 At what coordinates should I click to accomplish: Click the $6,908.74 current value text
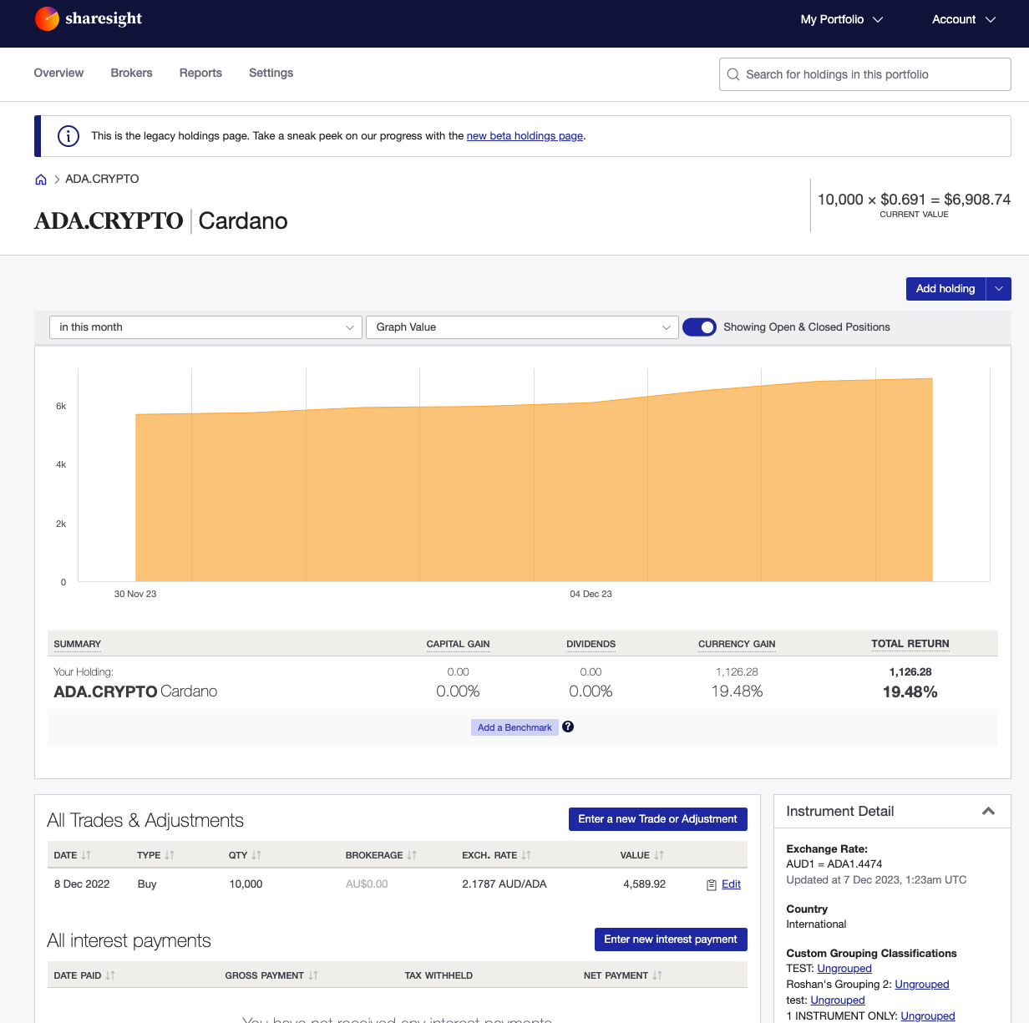click(977, 200)
